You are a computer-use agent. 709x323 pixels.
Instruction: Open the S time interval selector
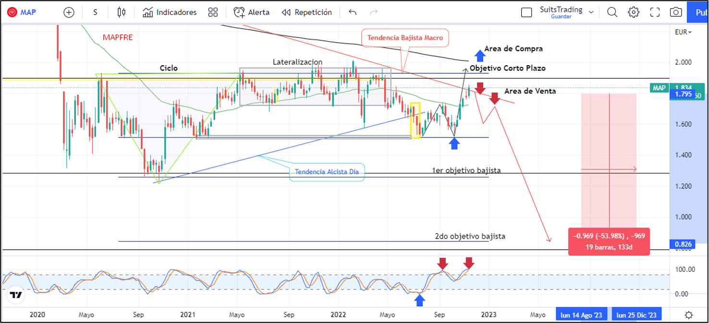click(95, 12)
